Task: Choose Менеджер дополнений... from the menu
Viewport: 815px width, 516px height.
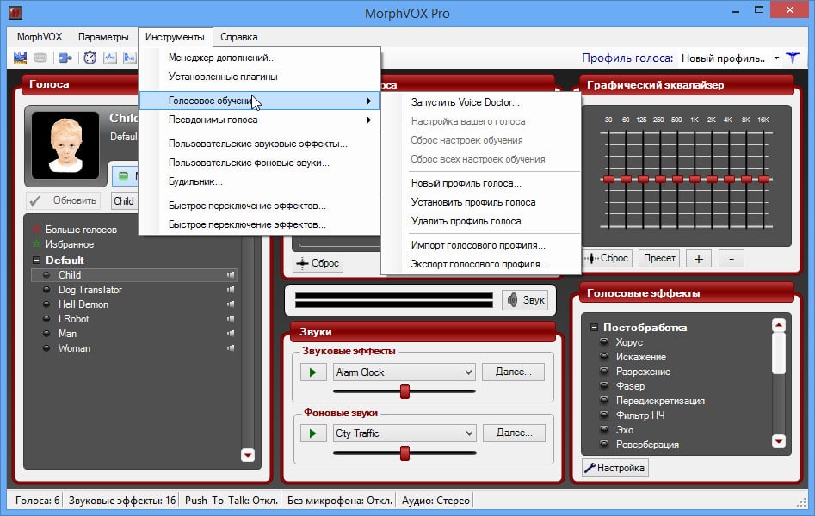Action: tap(259, 58)
